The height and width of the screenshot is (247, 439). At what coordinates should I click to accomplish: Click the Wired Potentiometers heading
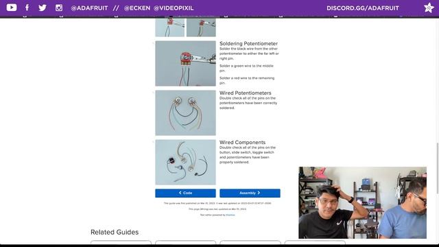246,93
